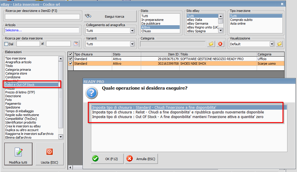Expand the Varianti dropdown
This screenshot has width=297, height=172.
point(132,44)
